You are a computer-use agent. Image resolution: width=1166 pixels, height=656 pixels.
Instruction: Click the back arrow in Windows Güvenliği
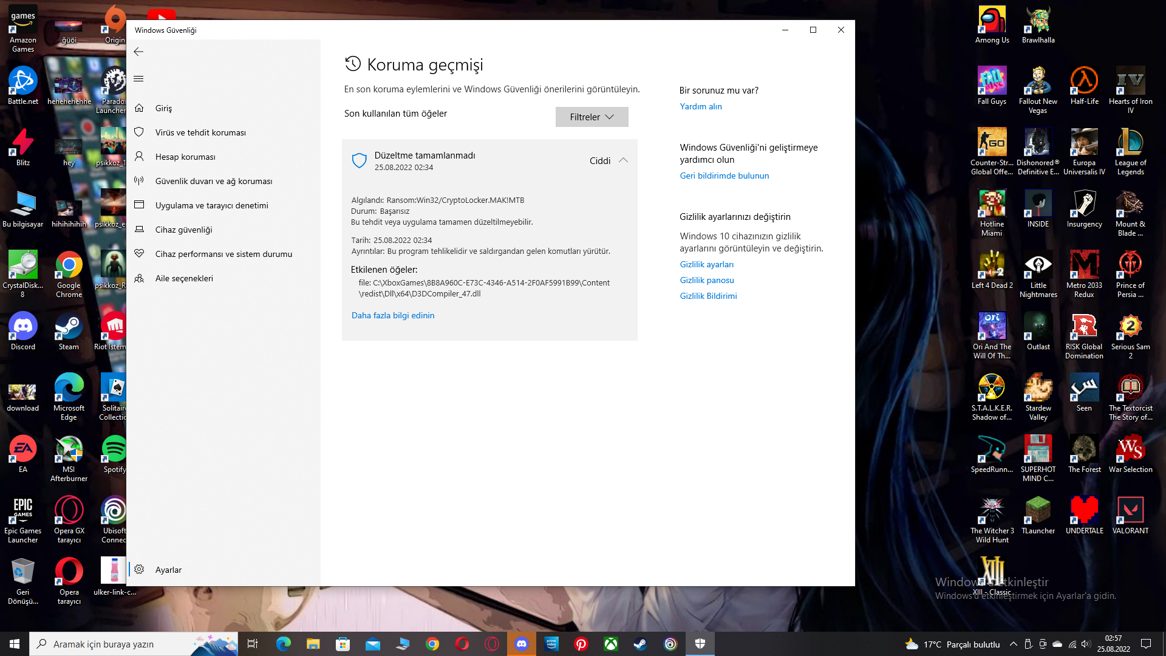pyautogui.click(x=138, y=52)
